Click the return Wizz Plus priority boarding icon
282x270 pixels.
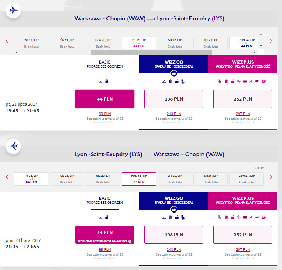pyautogui.click(x=251, y=217)
